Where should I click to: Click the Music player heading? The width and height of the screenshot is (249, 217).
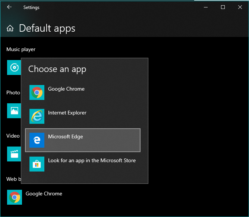[21, 50]
